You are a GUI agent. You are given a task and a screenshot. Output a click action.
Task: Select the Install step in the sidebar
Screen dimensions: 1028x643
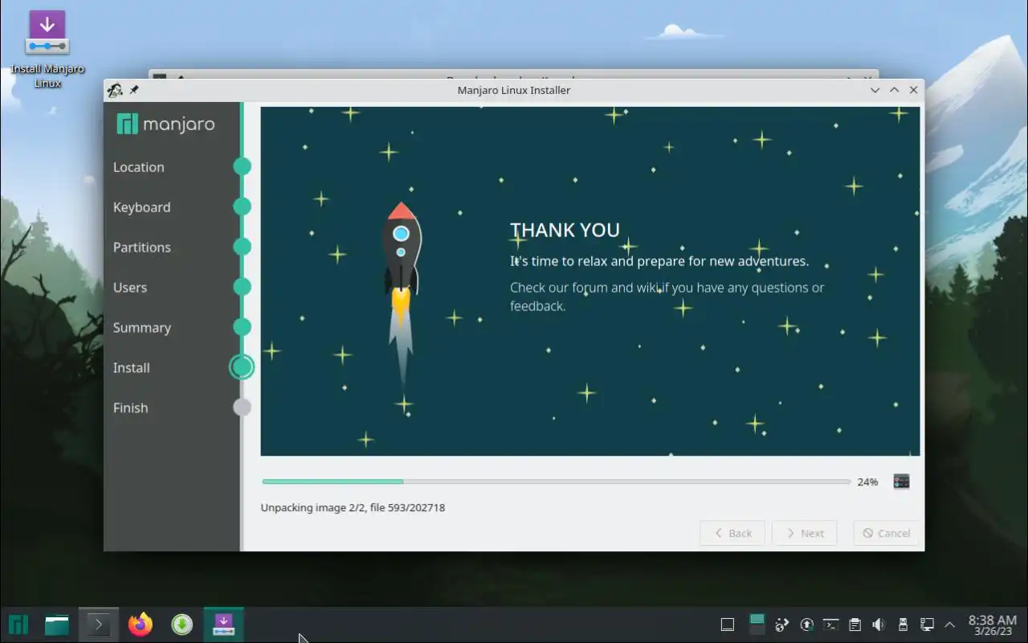click(x=131, y=368)
